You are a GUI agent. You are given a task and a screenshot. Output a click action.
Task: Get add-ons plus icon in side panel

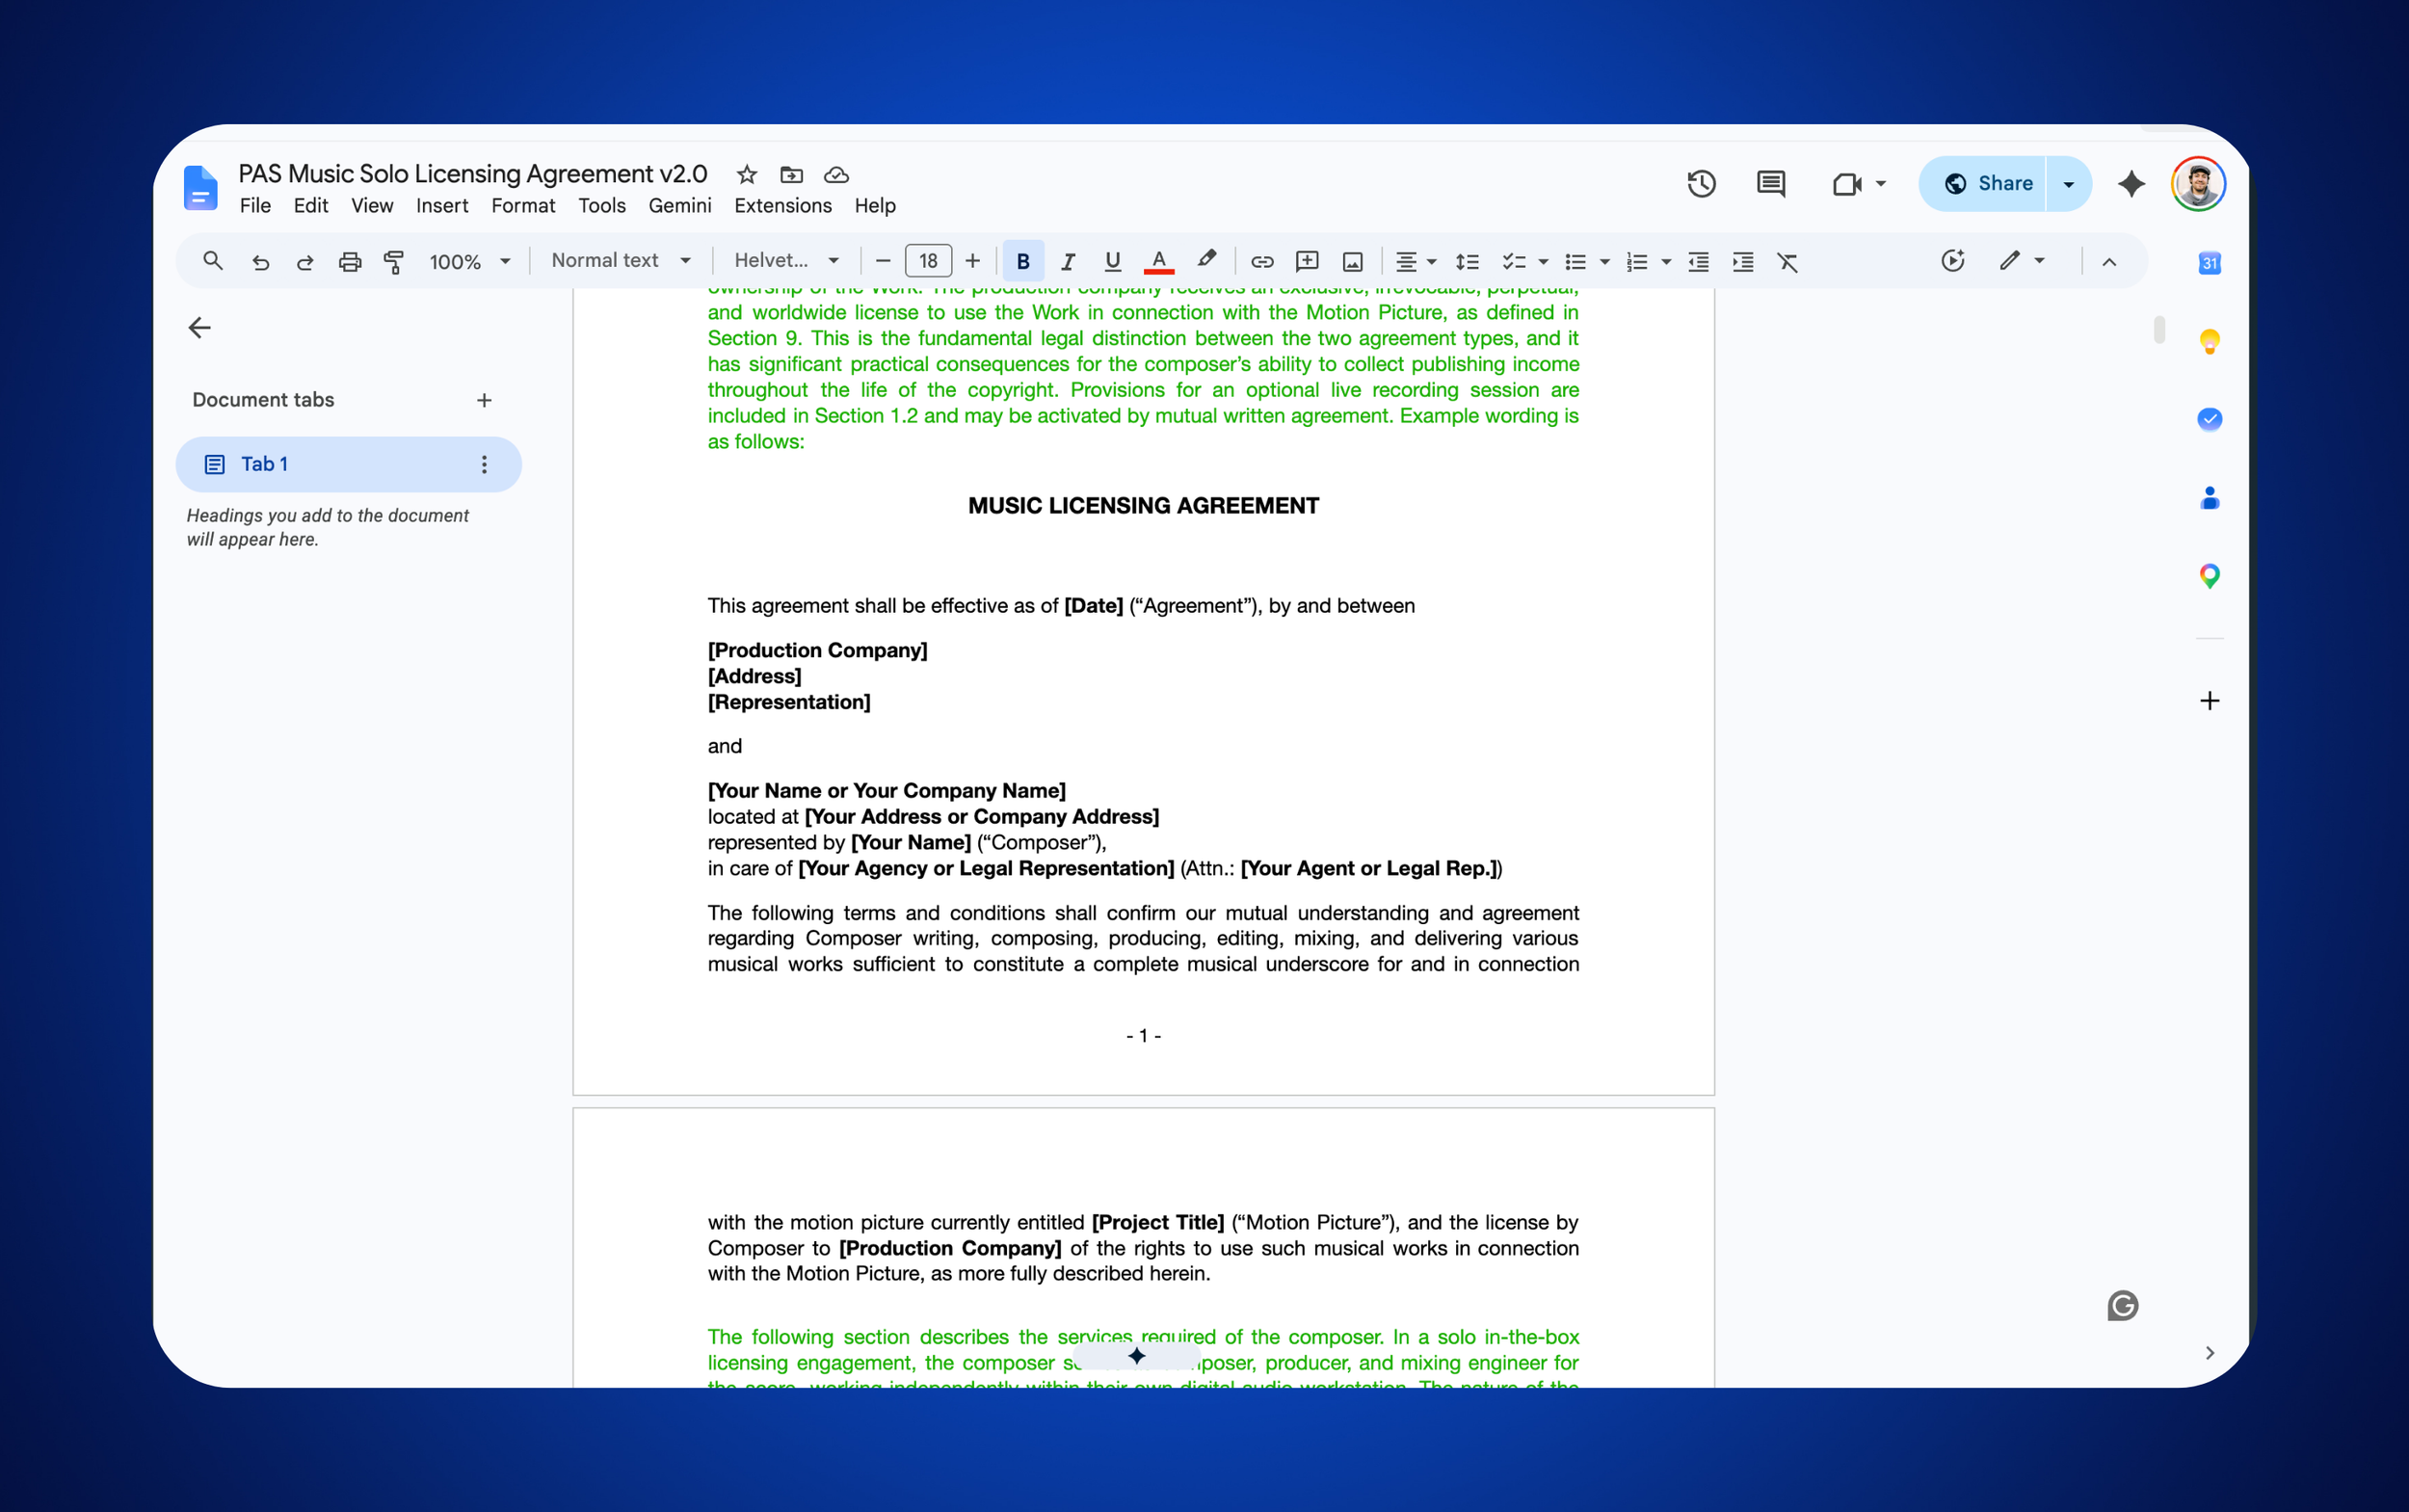[2210, 701]
